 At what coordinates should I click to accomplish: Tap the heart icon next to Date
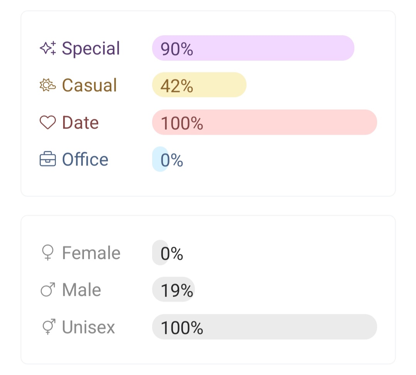pos(48,123)
